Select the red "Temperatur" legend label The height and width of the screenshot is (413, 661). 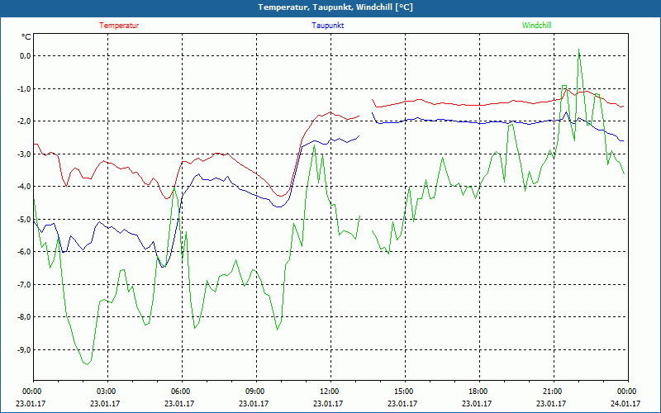coord(119,26)
